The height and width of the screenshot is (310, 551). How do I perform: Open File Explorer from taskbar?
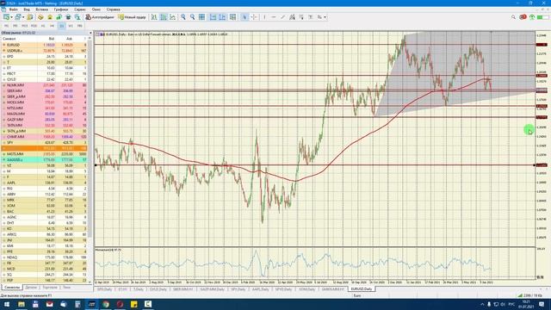(21, 304)
